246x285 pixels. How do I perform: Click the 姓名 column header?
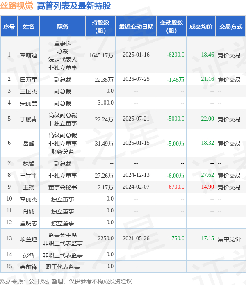(29, 27)
